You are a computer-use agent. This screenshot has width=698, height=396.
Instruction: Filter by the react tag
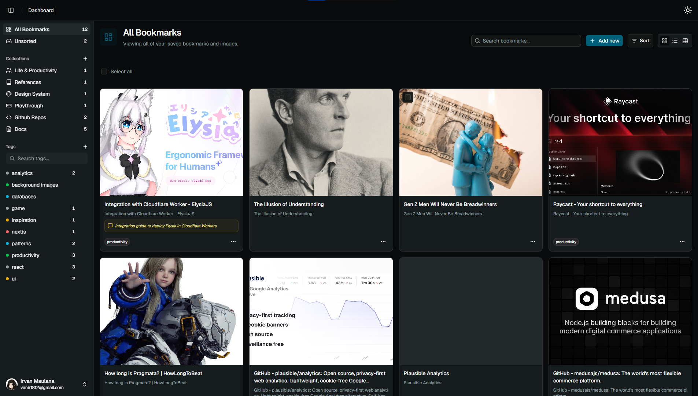click(x=41, y=267)
